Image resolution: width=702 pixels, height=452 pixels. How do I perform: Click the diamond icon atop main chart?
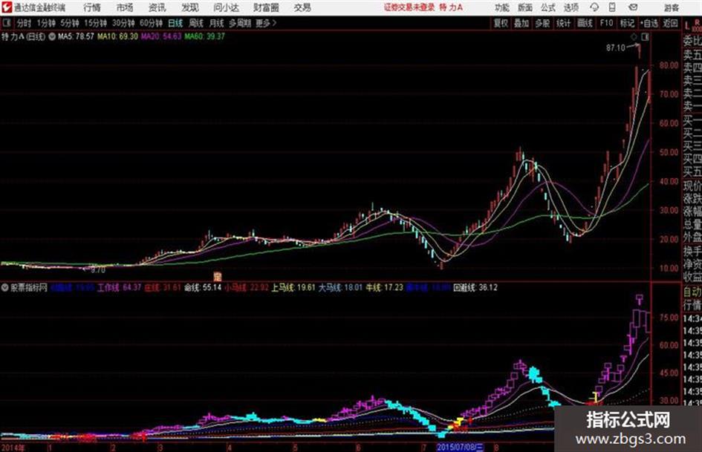pos(634,37)
